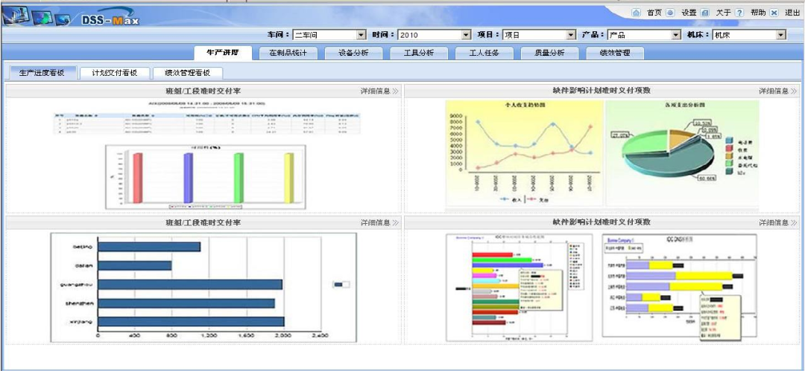Switch to the 绩效管理 tab
805x371 pixels.
(x=615, y=54)
